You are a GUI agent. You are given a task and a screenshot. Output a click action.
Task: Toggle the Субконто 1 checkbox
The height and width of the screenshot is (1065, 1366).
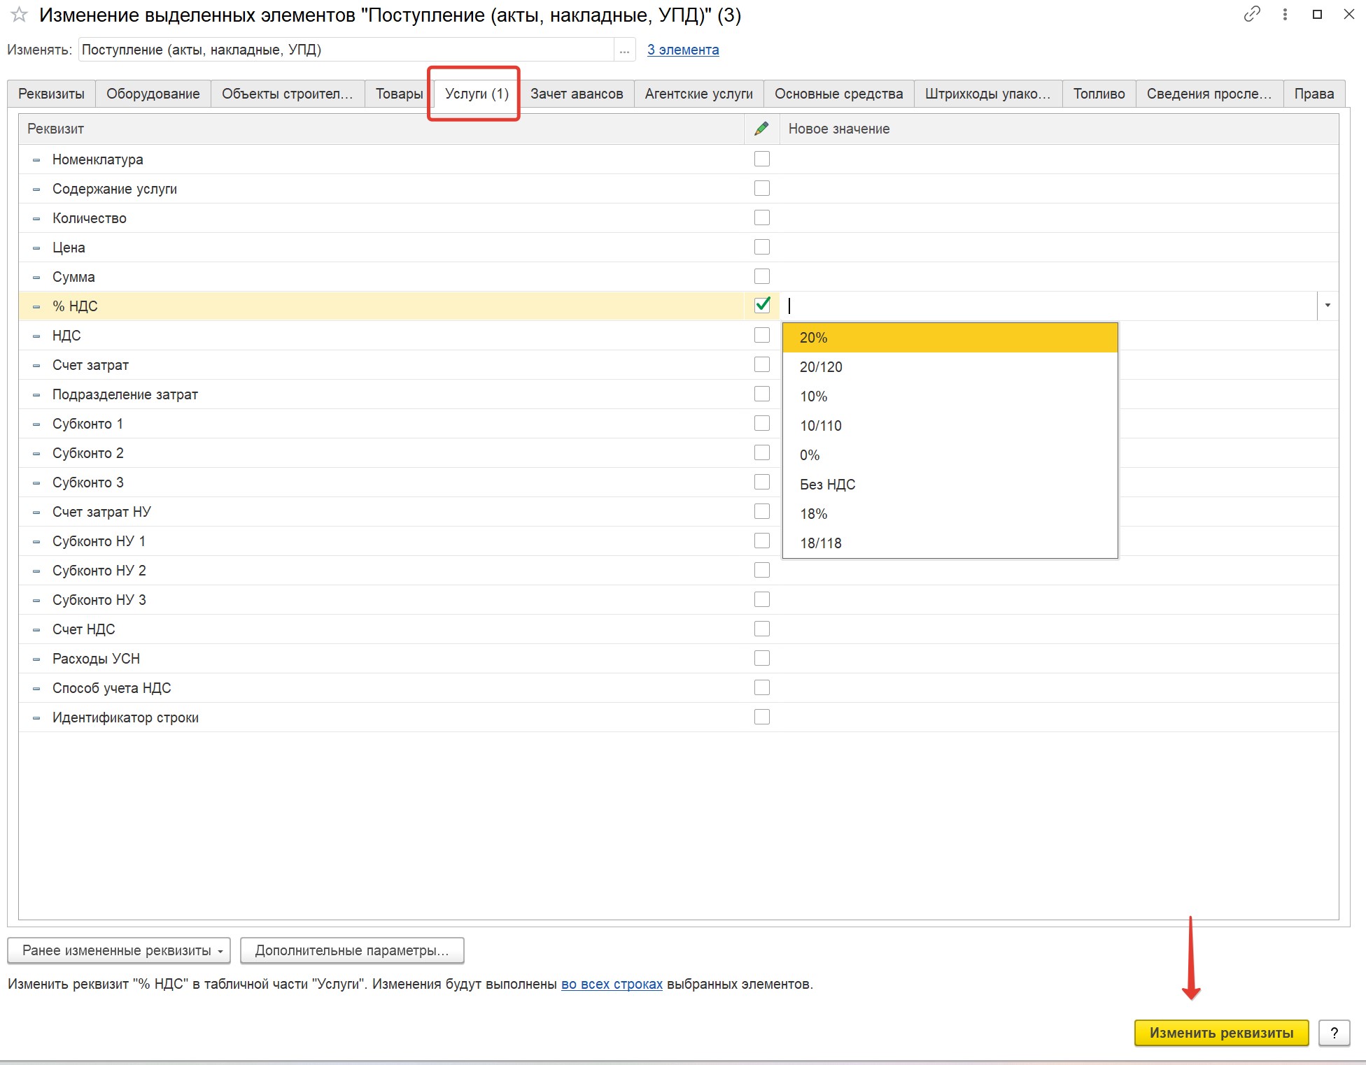pyautogui.click(x=762, y=424)
